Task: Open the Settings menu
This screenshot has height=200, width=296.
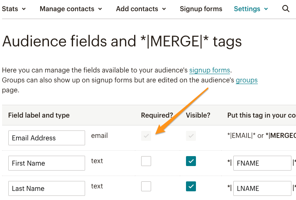Action: point(251,9)
